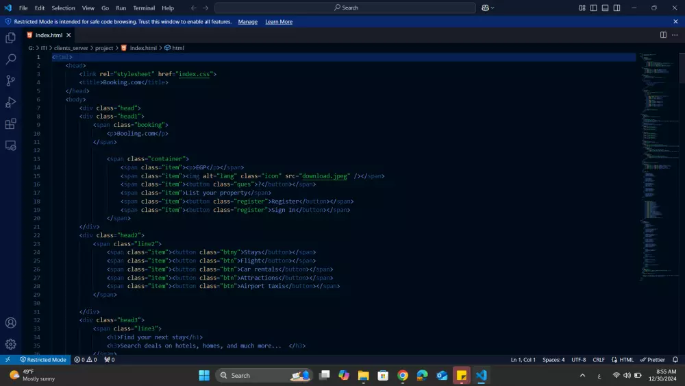Click the command center search box

pos(345,8)
